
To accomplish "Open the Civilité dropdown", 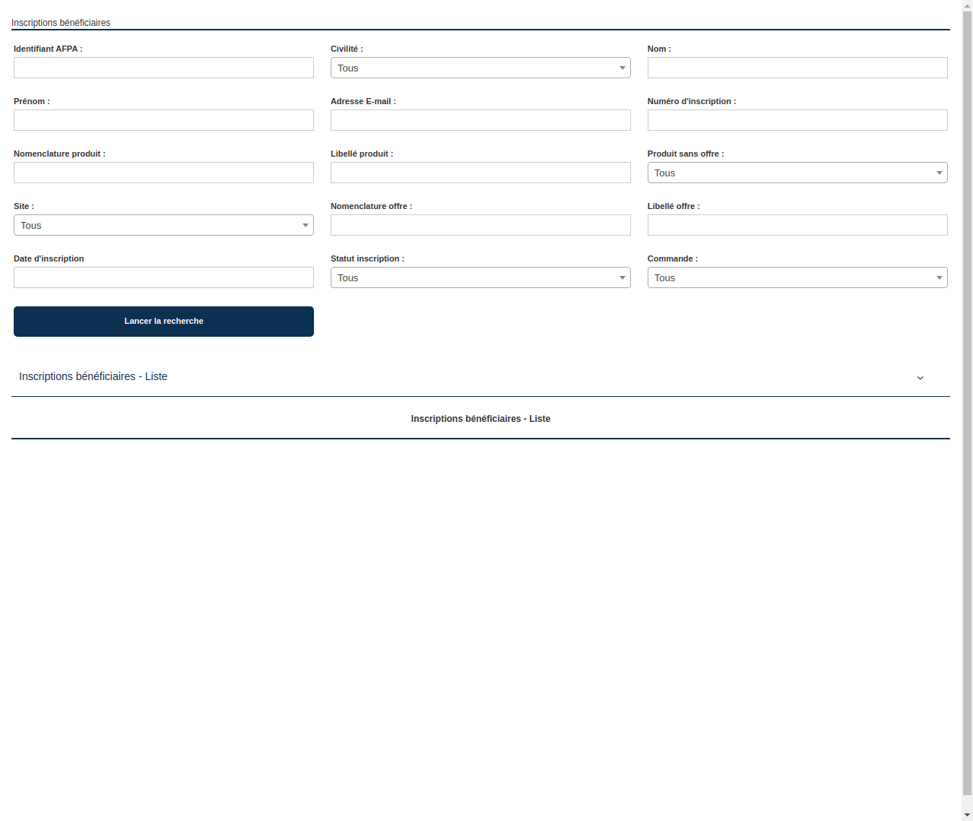I will coord(480,68).
